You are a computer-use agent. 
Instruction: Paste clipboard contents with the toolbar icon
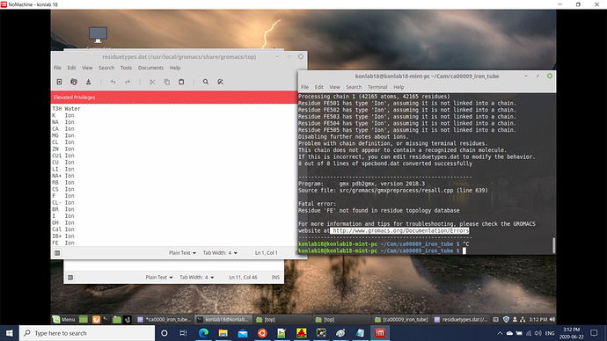pyautogui.click(x=181, y=82)
